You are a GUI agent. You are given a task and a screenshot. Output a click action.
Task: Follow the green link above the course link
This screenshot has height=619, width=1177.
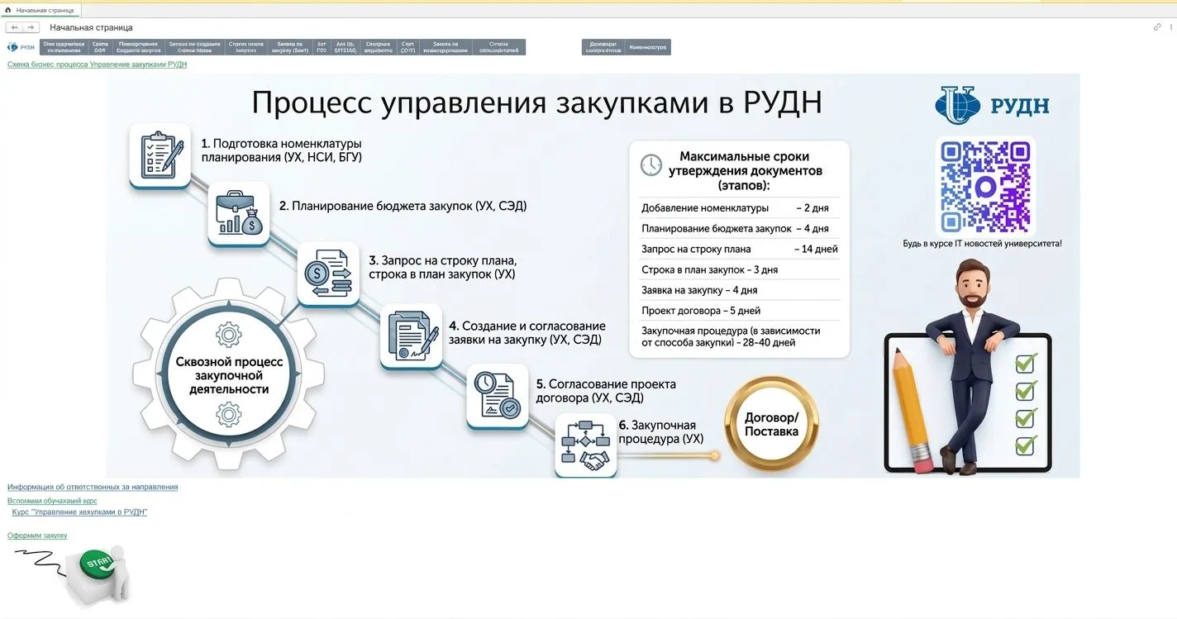coord(52,501)
